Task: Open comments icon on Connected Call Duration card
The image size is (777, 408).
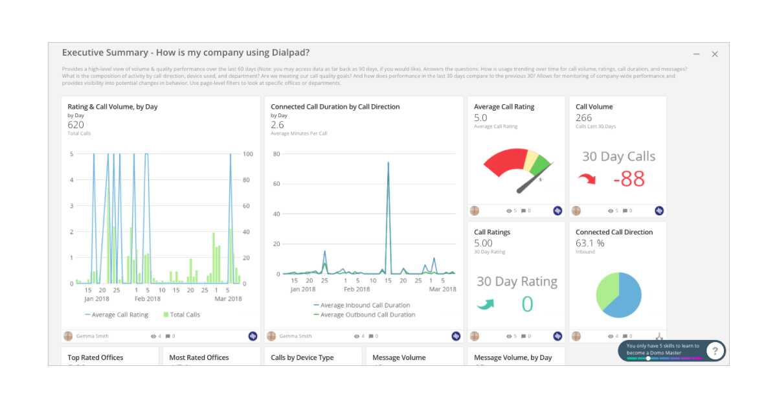Action: (x=371, y=336)
